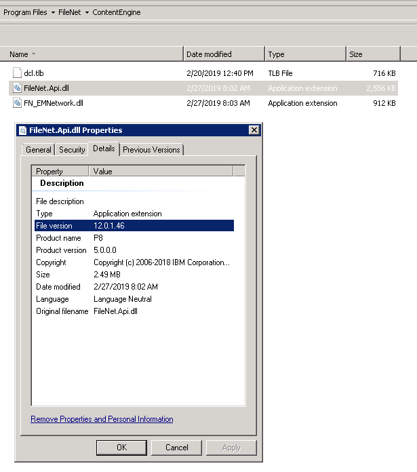Select the File version property row
This screenshot has width=417, height=472.
(134, 226)
